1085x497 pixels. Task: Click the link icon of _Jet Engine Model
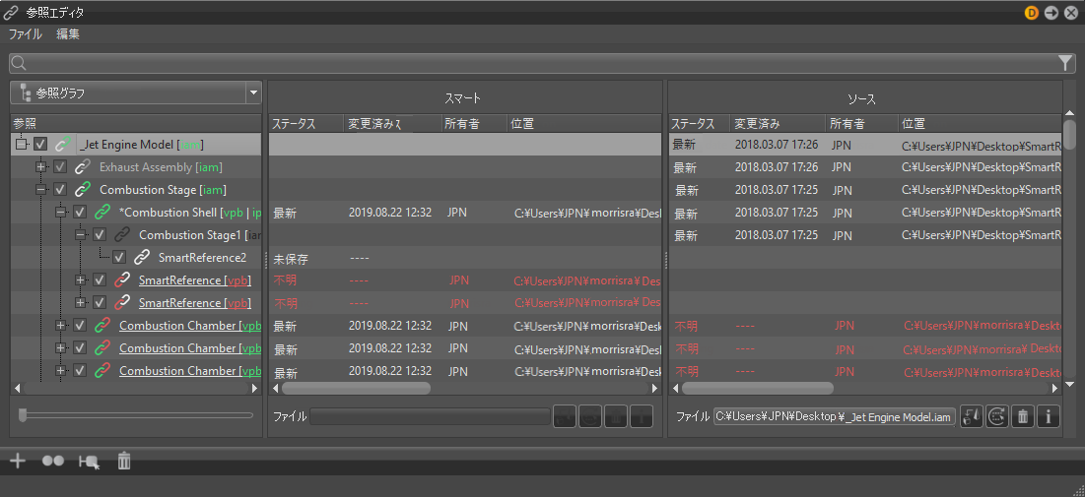tap(64, 145)
